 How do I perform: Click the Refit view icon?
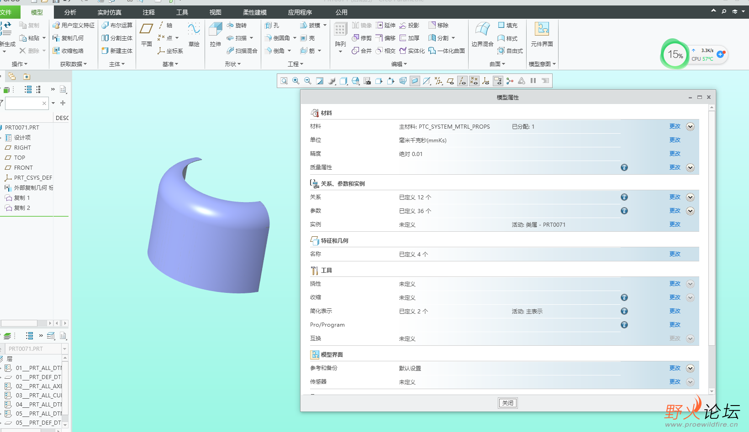tap(284, 81)
